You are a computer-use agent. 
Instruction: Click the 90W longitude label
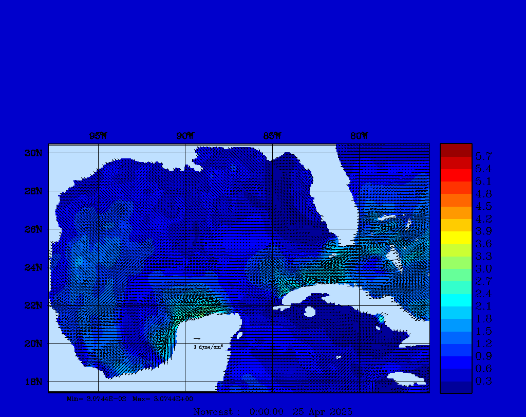point(185,136)
